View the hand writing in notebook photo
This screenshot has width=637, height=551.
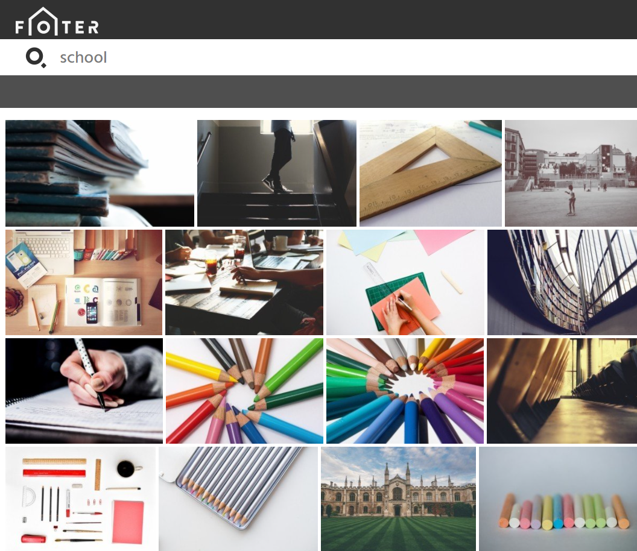[84, 391]
